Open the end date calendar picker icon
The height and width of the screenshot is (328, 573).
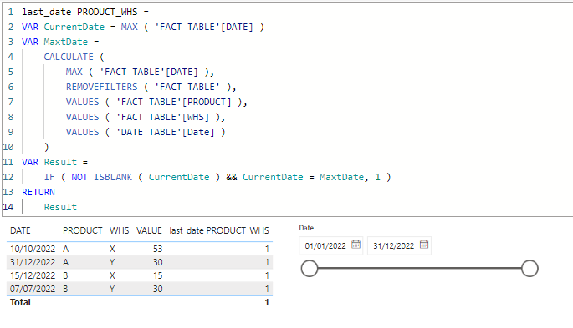[424, 245]
